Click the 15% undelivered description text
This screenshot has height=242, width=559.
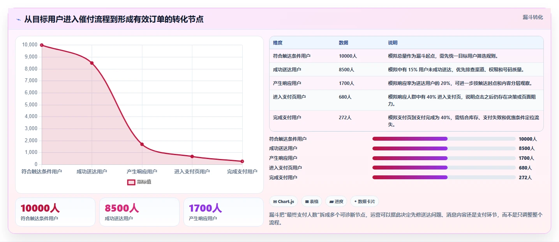tap(456, 69)
